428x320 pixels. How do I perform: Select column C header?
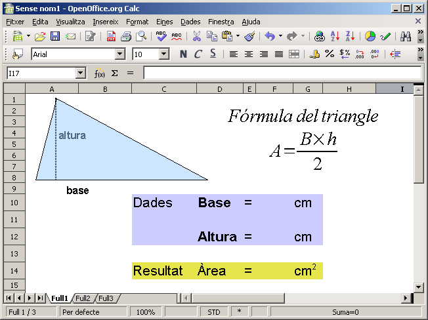(x=163, y=89)
